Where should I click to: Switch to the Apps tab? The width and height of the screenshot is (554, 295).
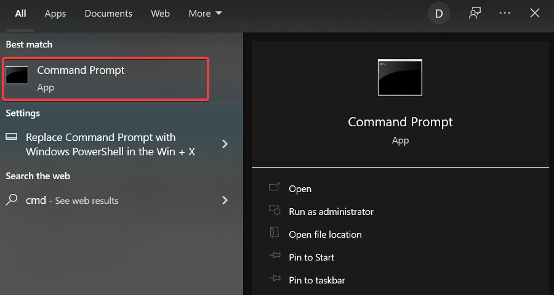click(55, 14)
